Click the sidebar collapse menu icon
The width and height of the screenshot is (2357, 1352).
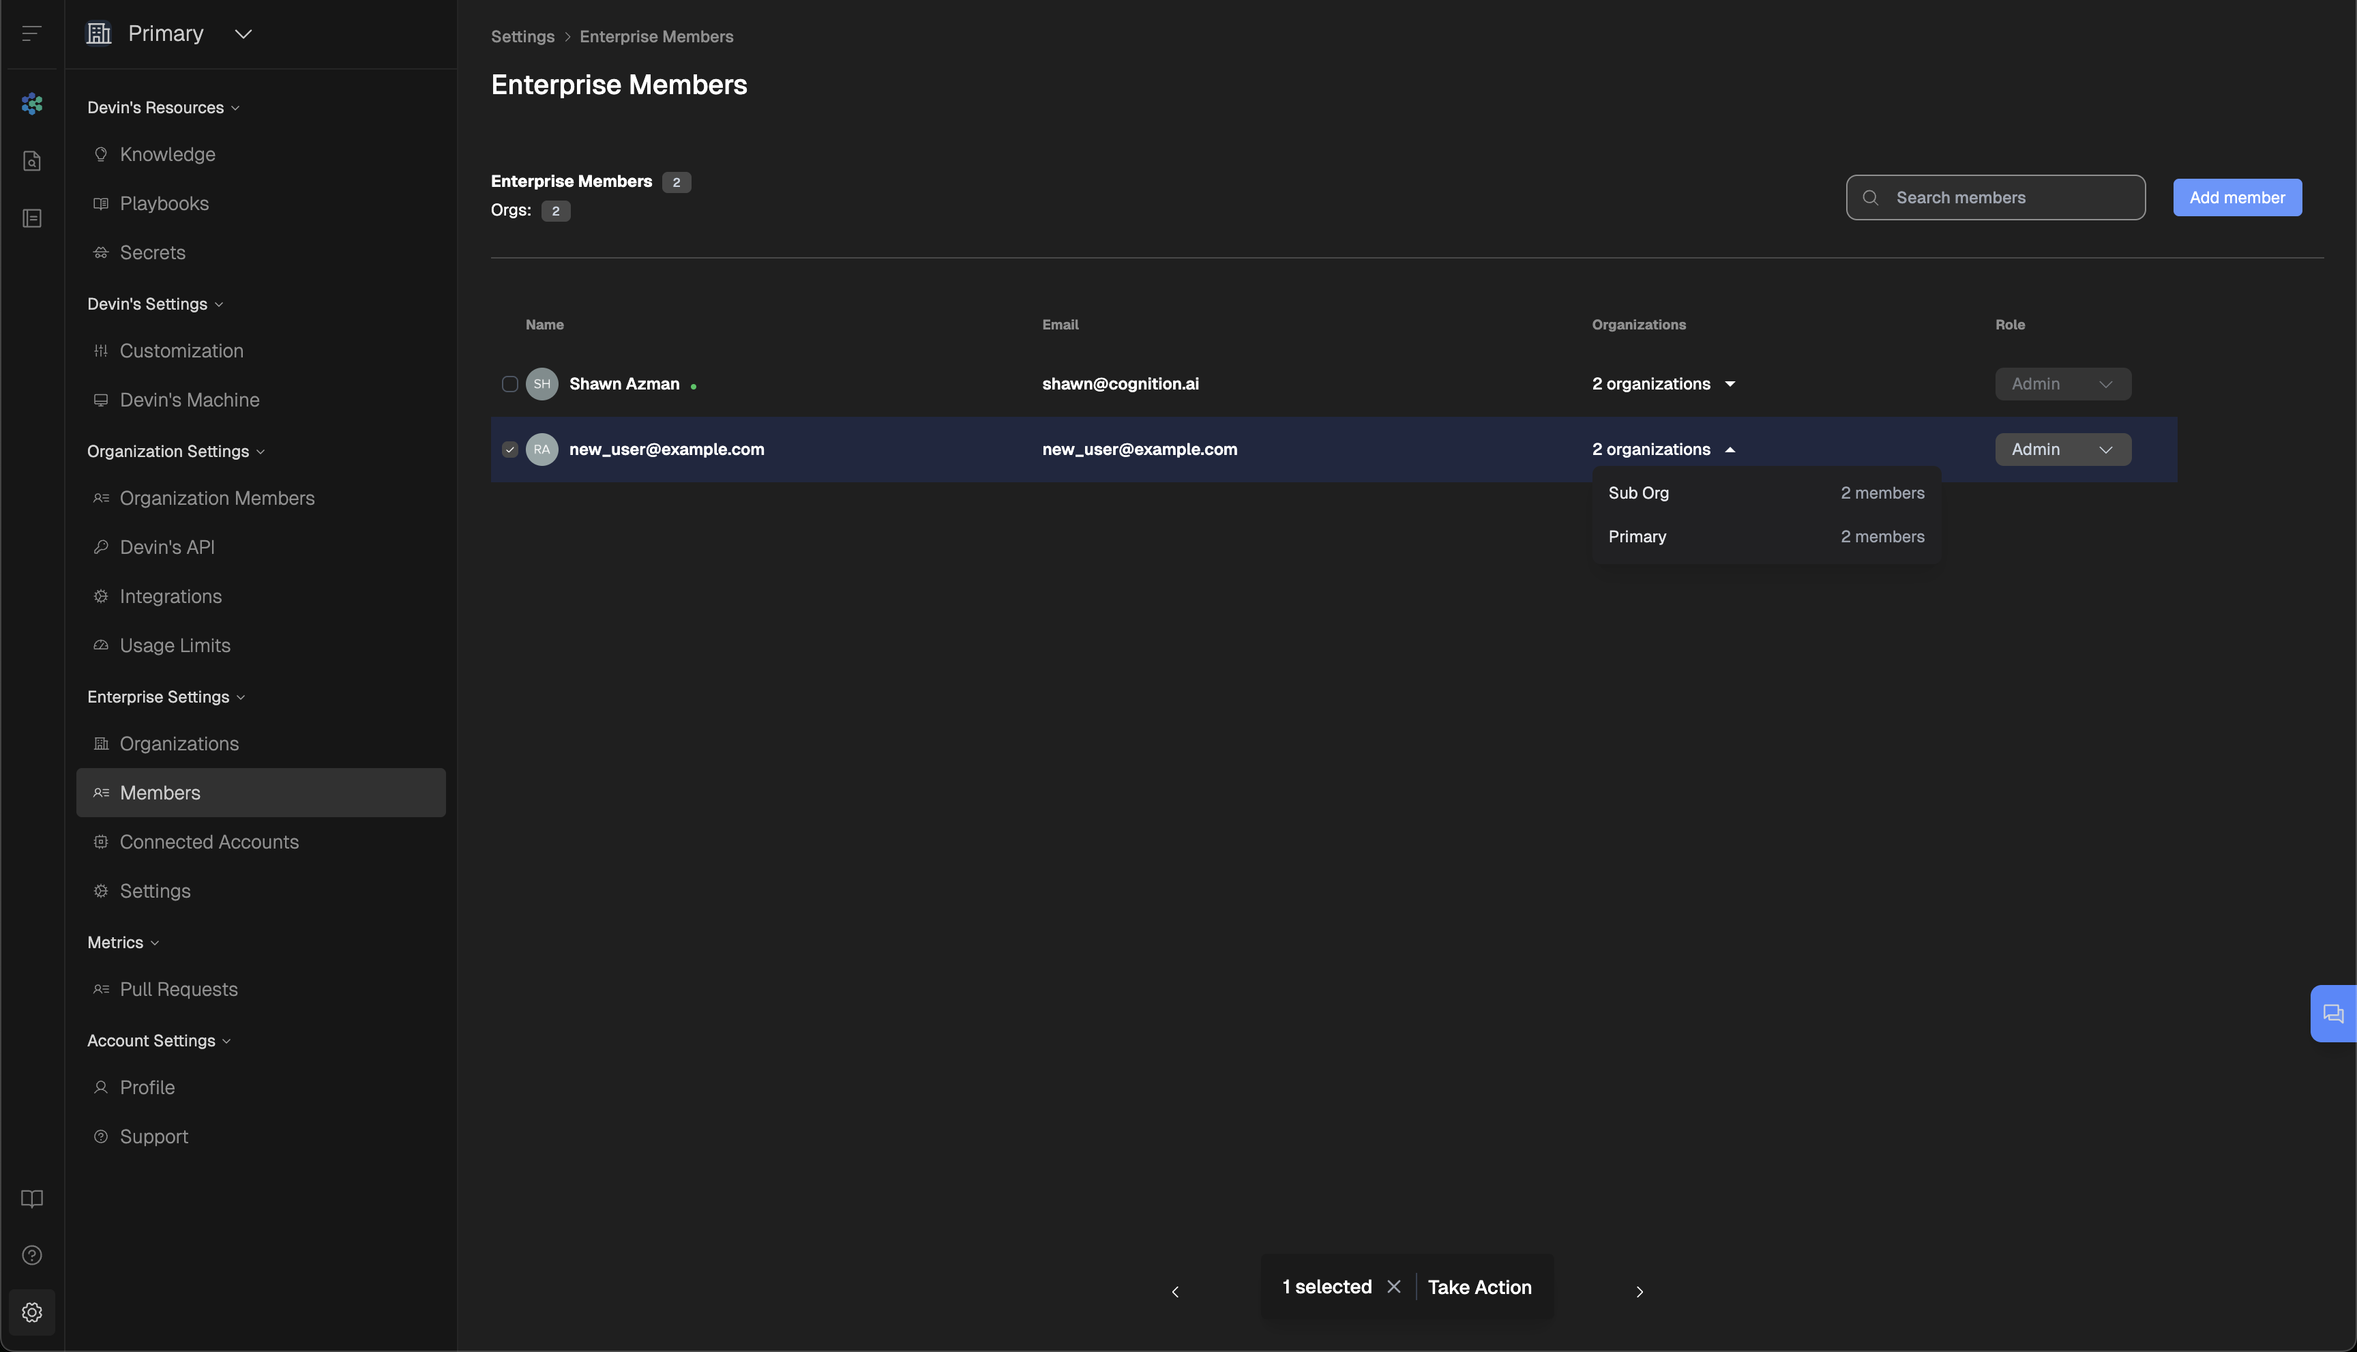coord(31,33)
